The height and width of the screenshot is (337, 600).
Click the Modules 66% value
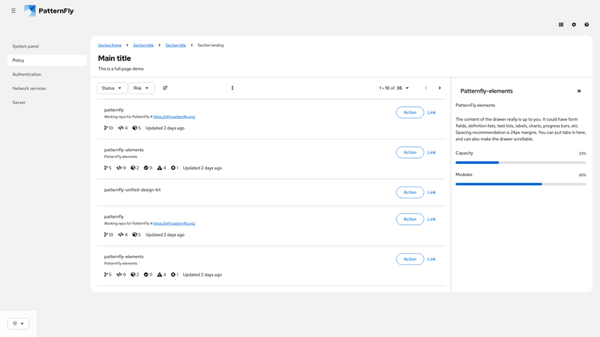[x=583, y=175]
